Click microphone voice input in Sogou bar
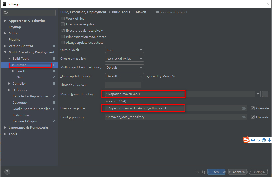This screenshot has width=272, height=177. coord(269,140)
